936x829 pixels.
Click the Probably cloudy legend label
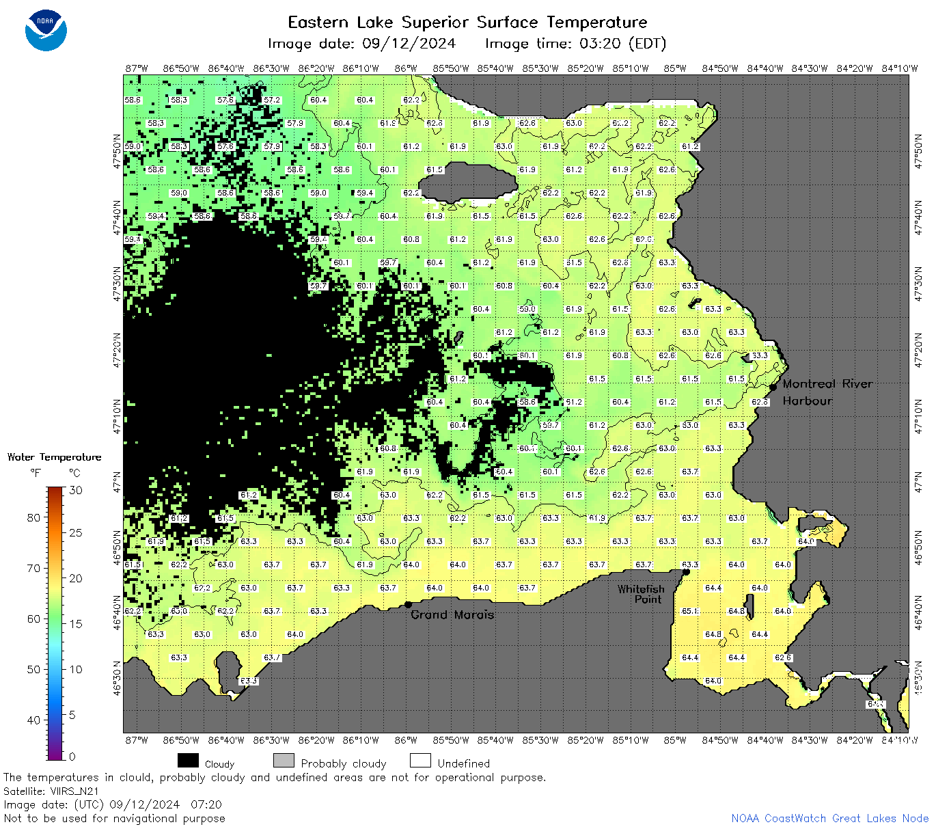click(x=344, y=763)
